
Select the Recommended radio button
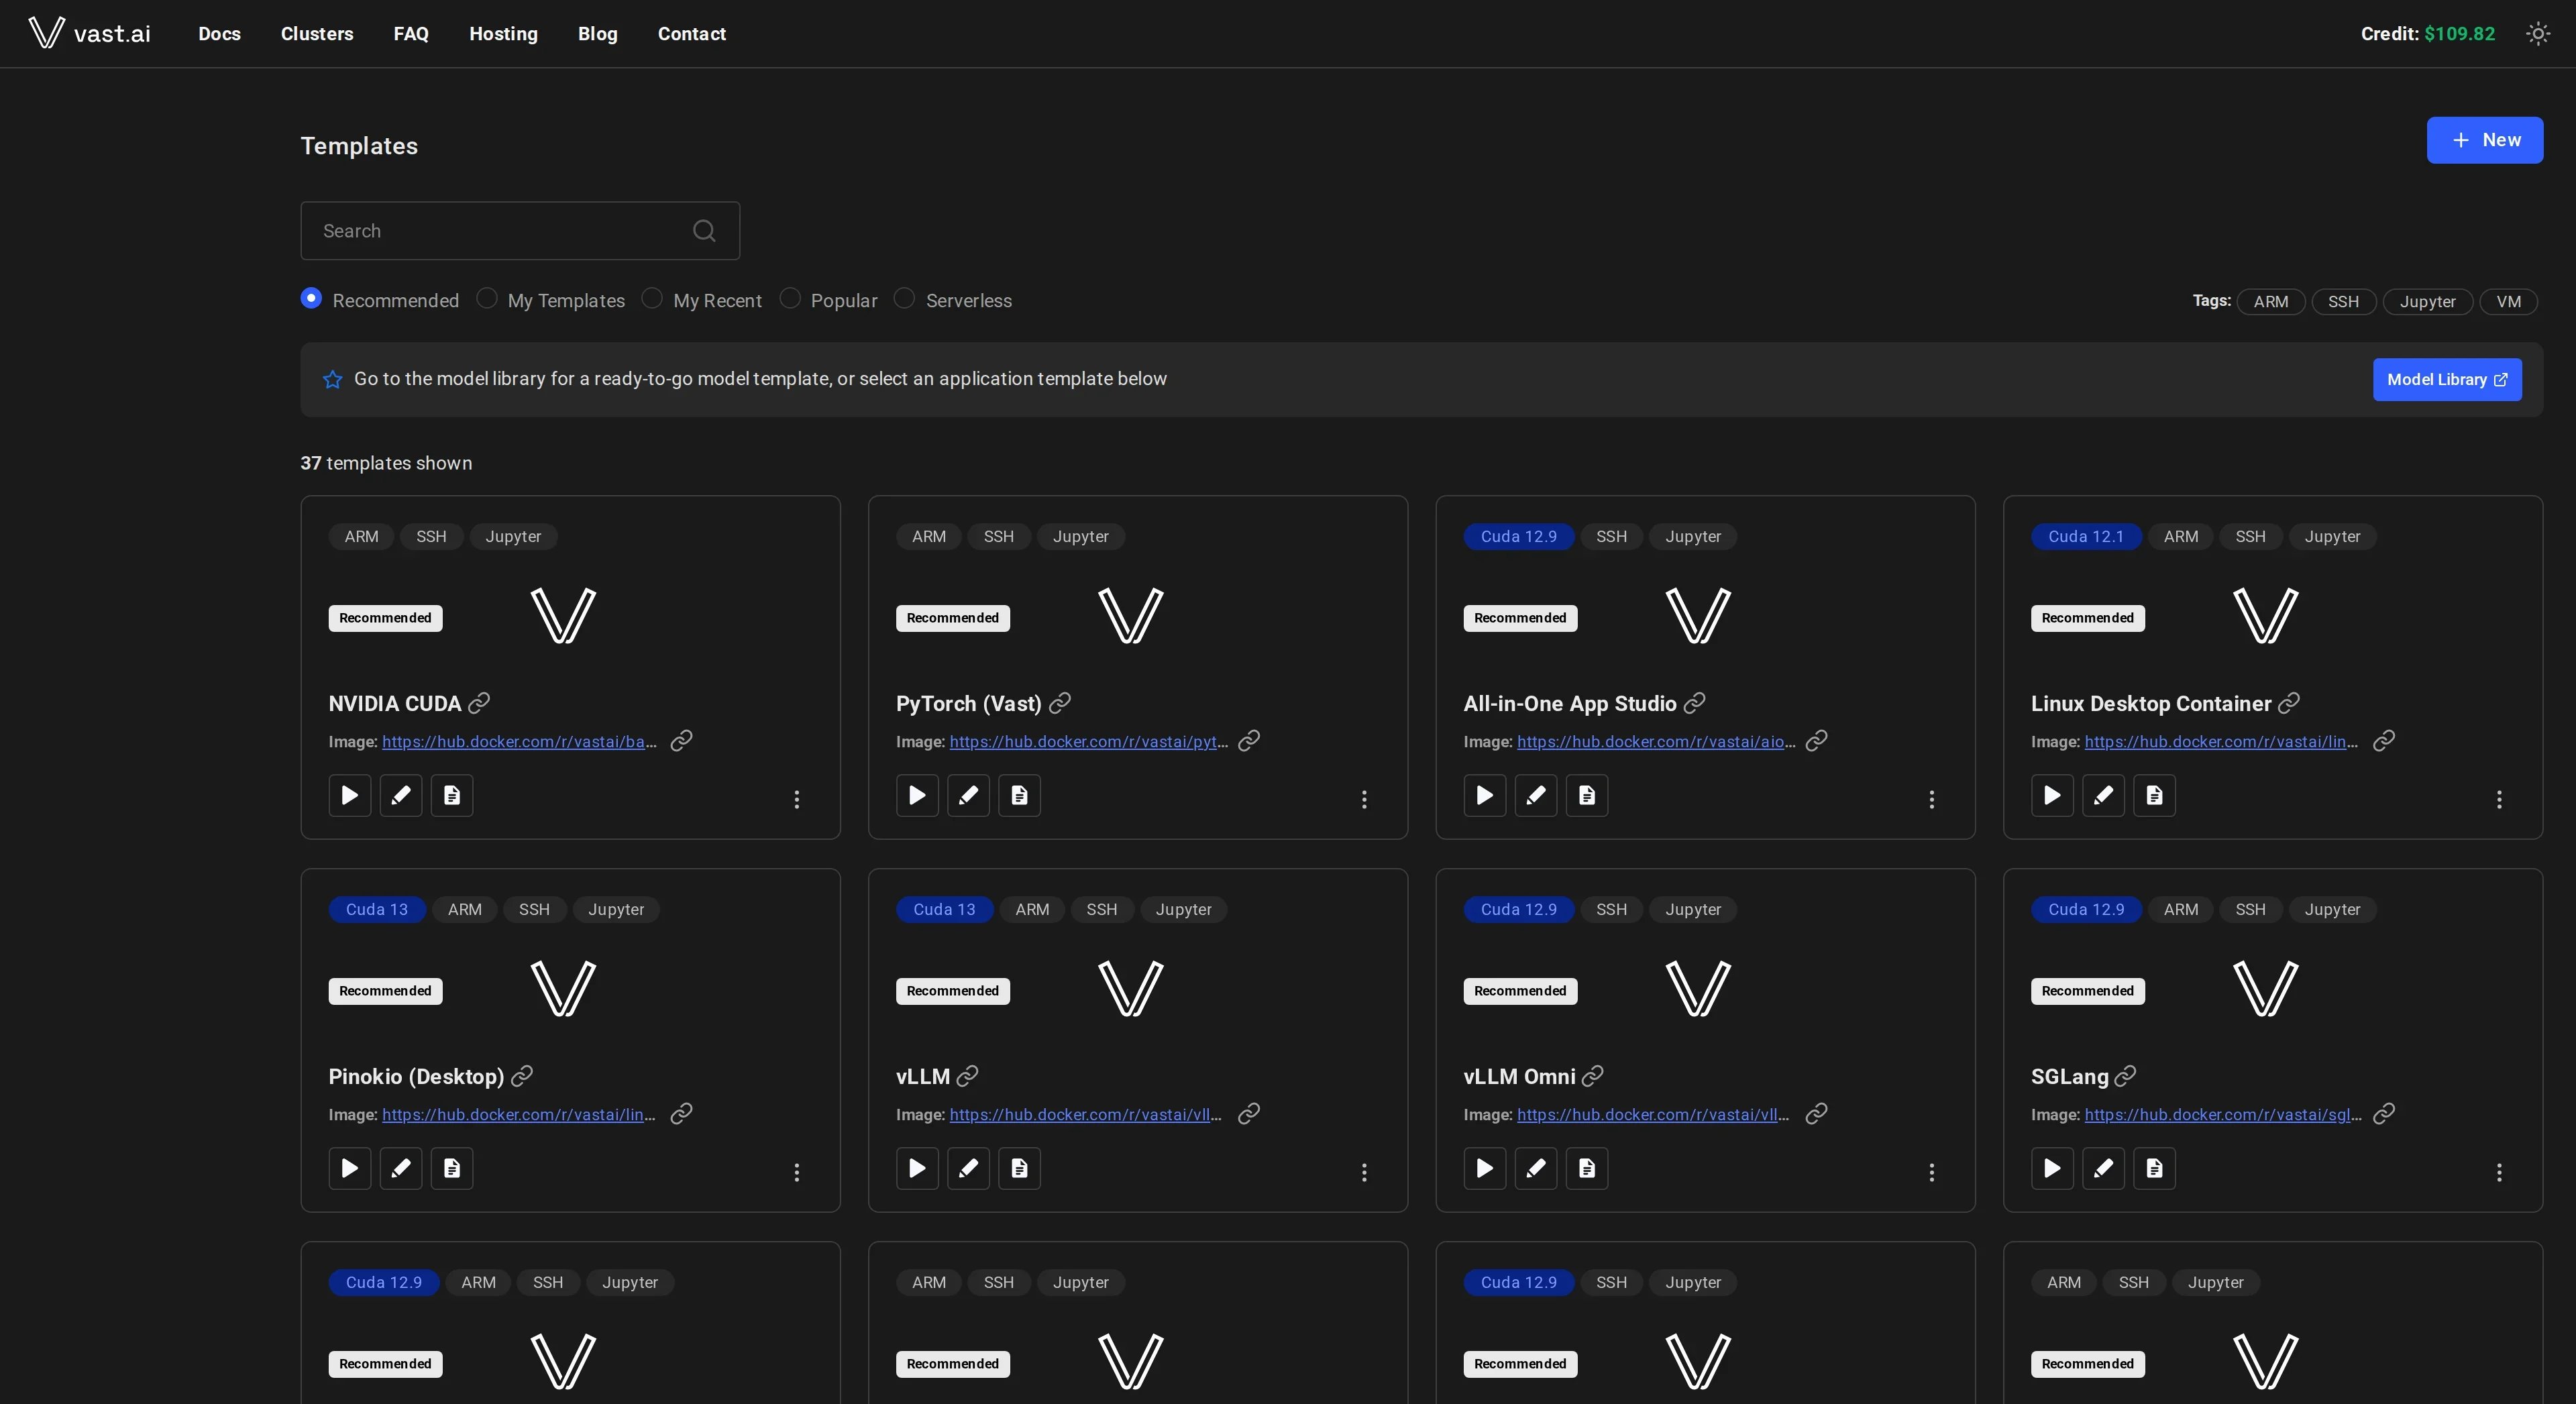pos(311,298)
